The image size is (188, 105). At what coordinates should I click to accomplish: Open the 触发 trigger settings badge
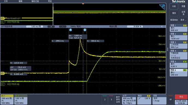tap(144, 100)
